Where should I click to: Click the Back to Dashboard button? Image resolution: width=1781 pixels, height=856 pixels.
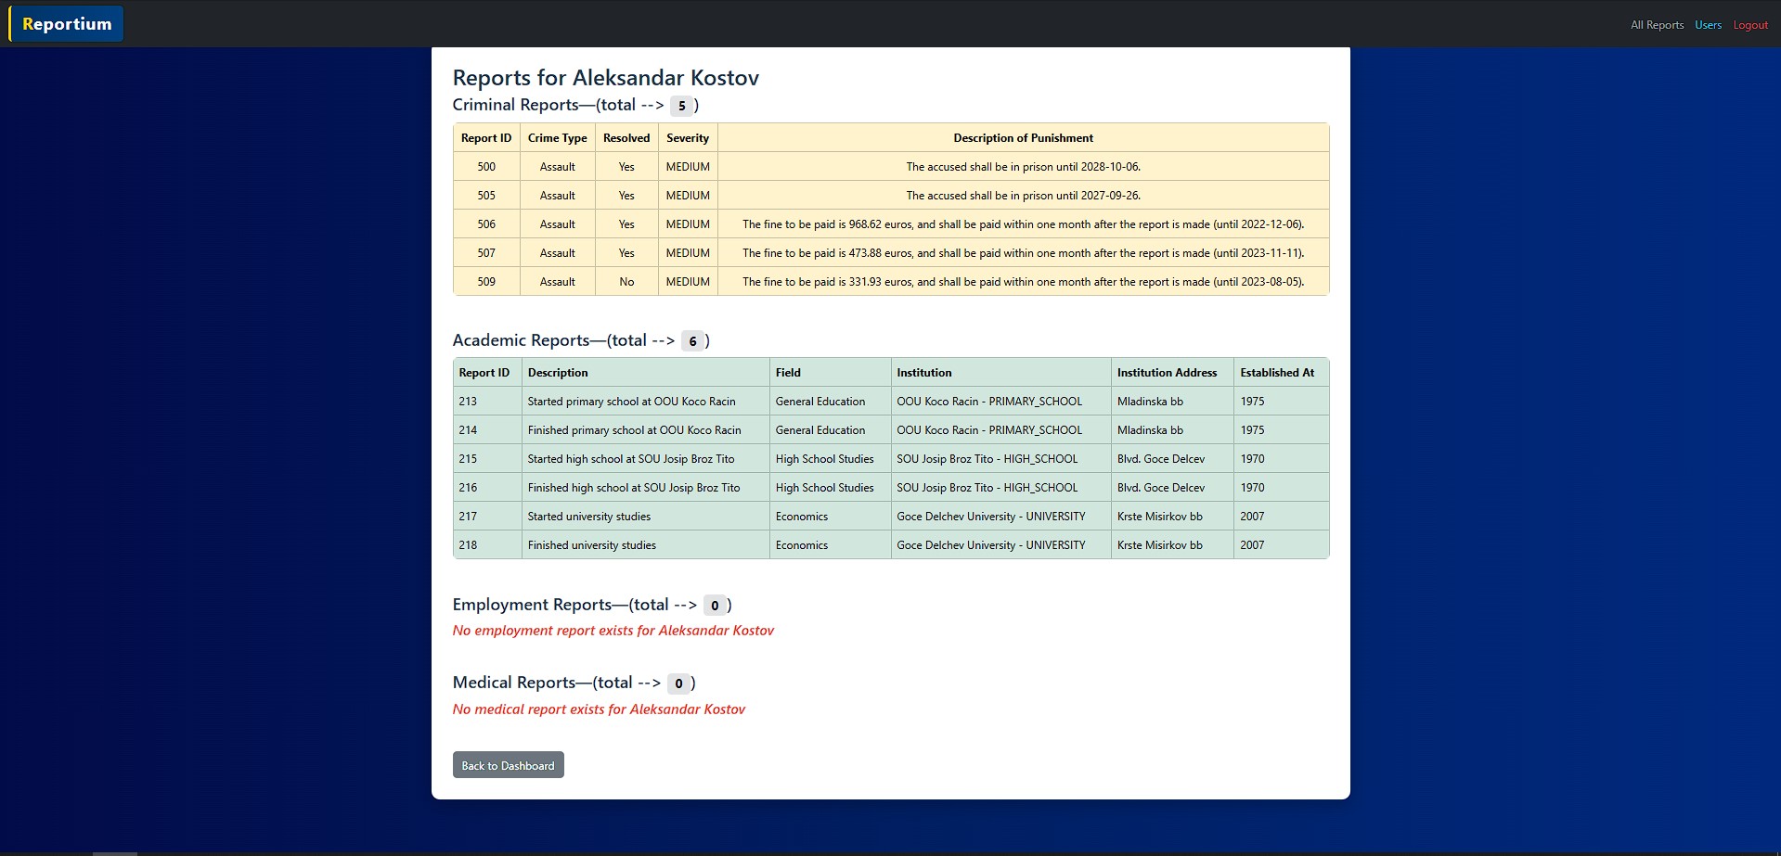pyautogui.click(x=508, y=765)
